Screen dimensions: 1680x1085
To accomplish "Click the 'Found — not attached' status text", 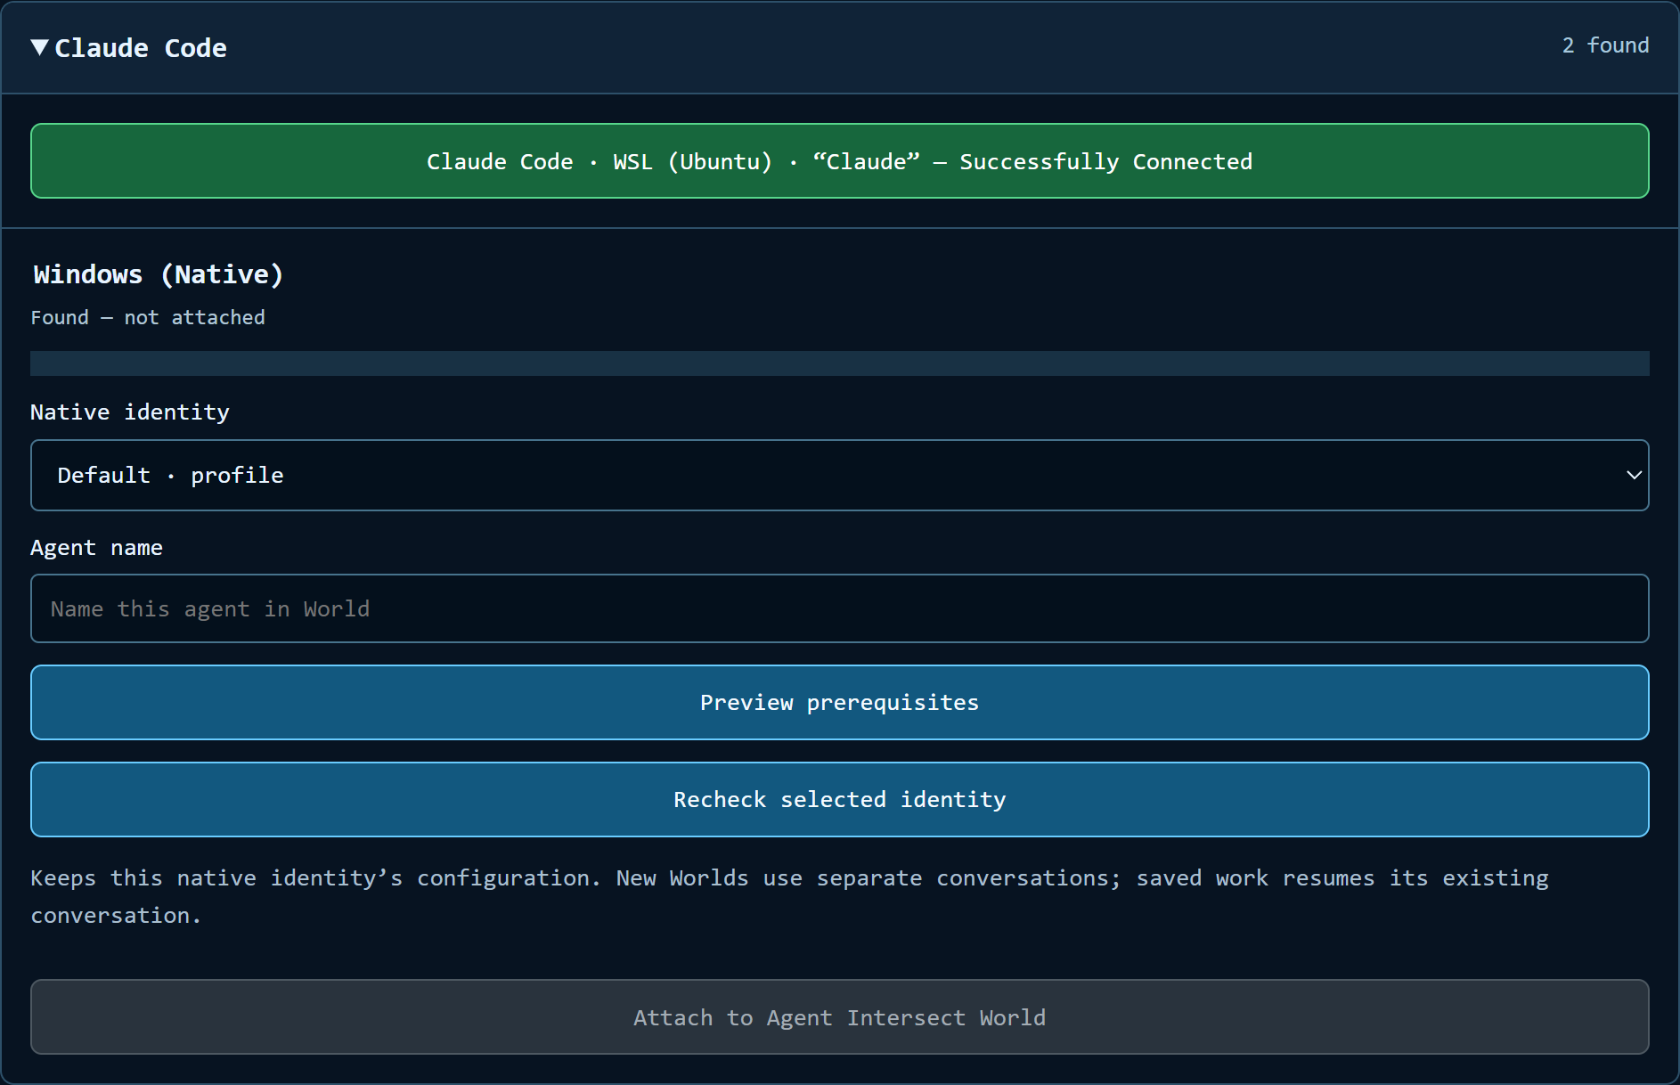I will pos(148,318).
